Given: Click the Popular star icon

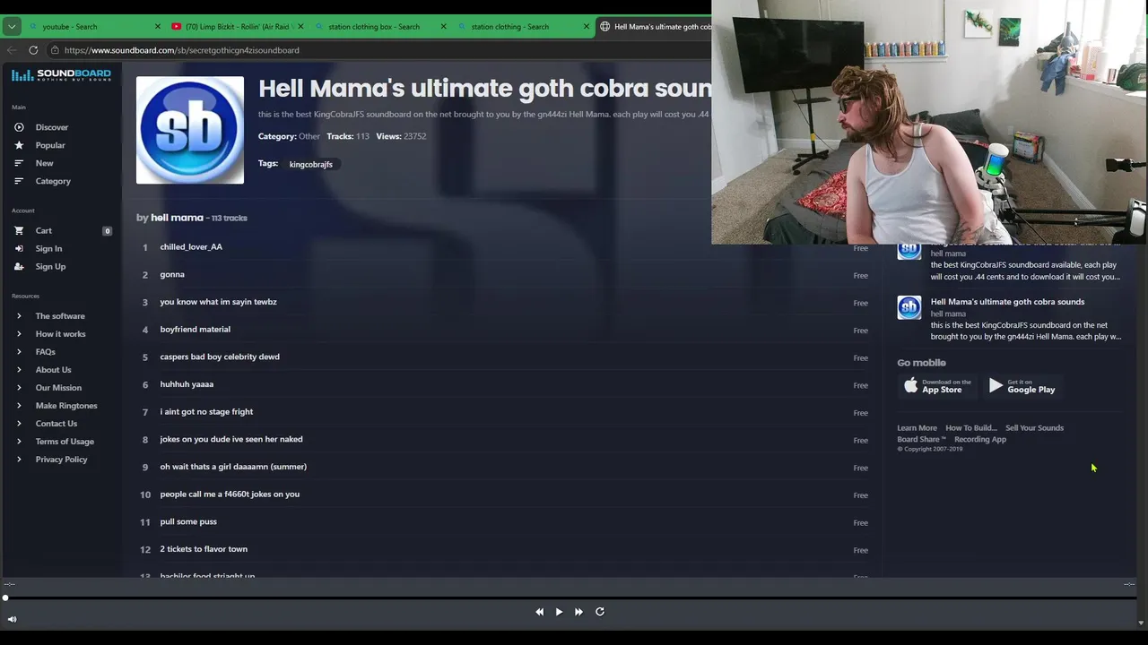Looking at the screenshot, I should click(19, 145).
